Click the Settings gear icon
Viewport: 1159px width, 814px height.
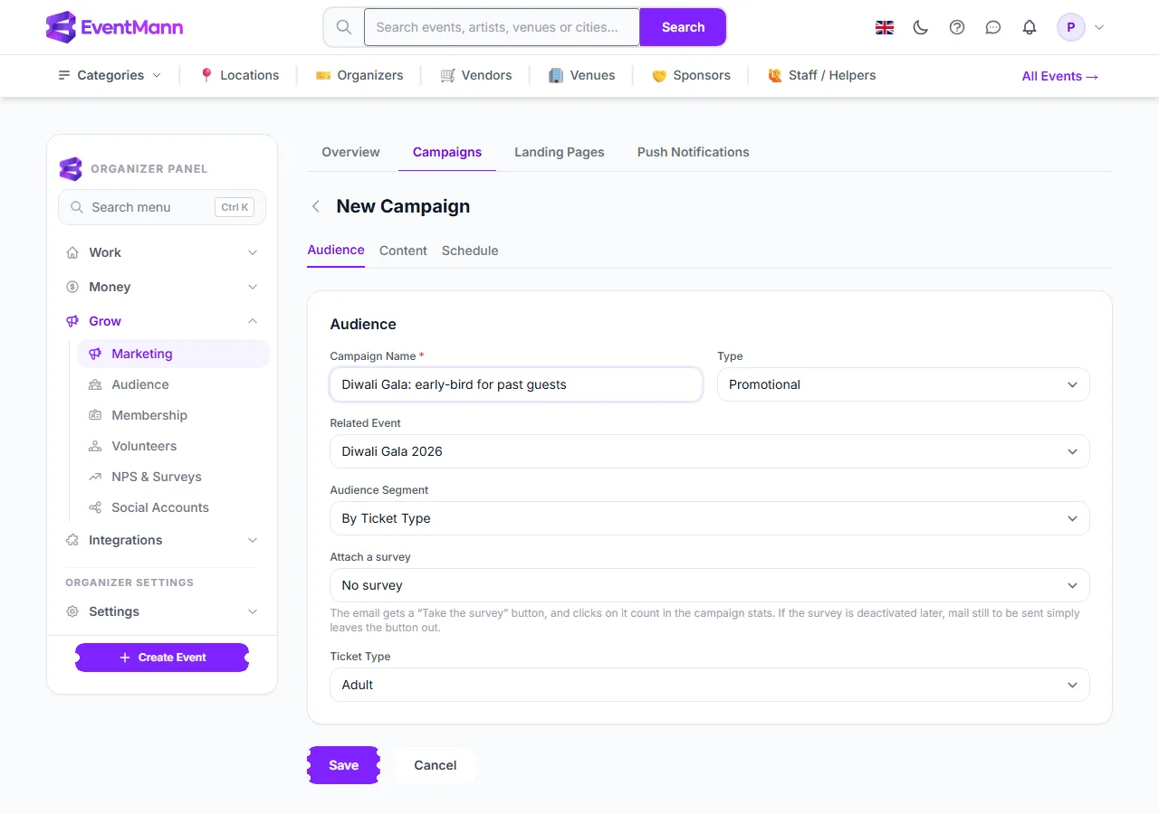(x=72, y=611)
